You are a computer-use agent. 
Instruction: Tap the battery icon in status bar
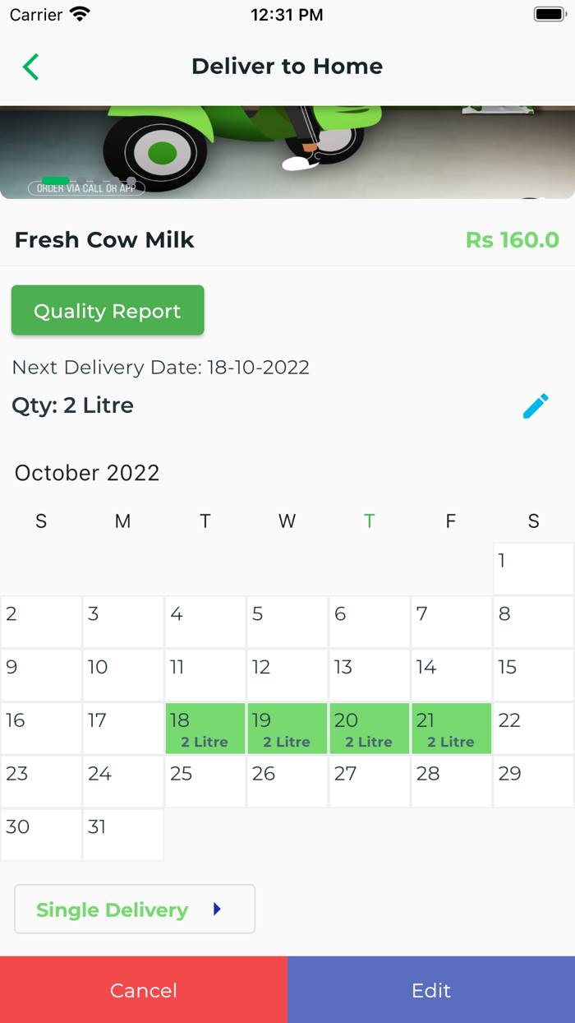click(549, 14)
